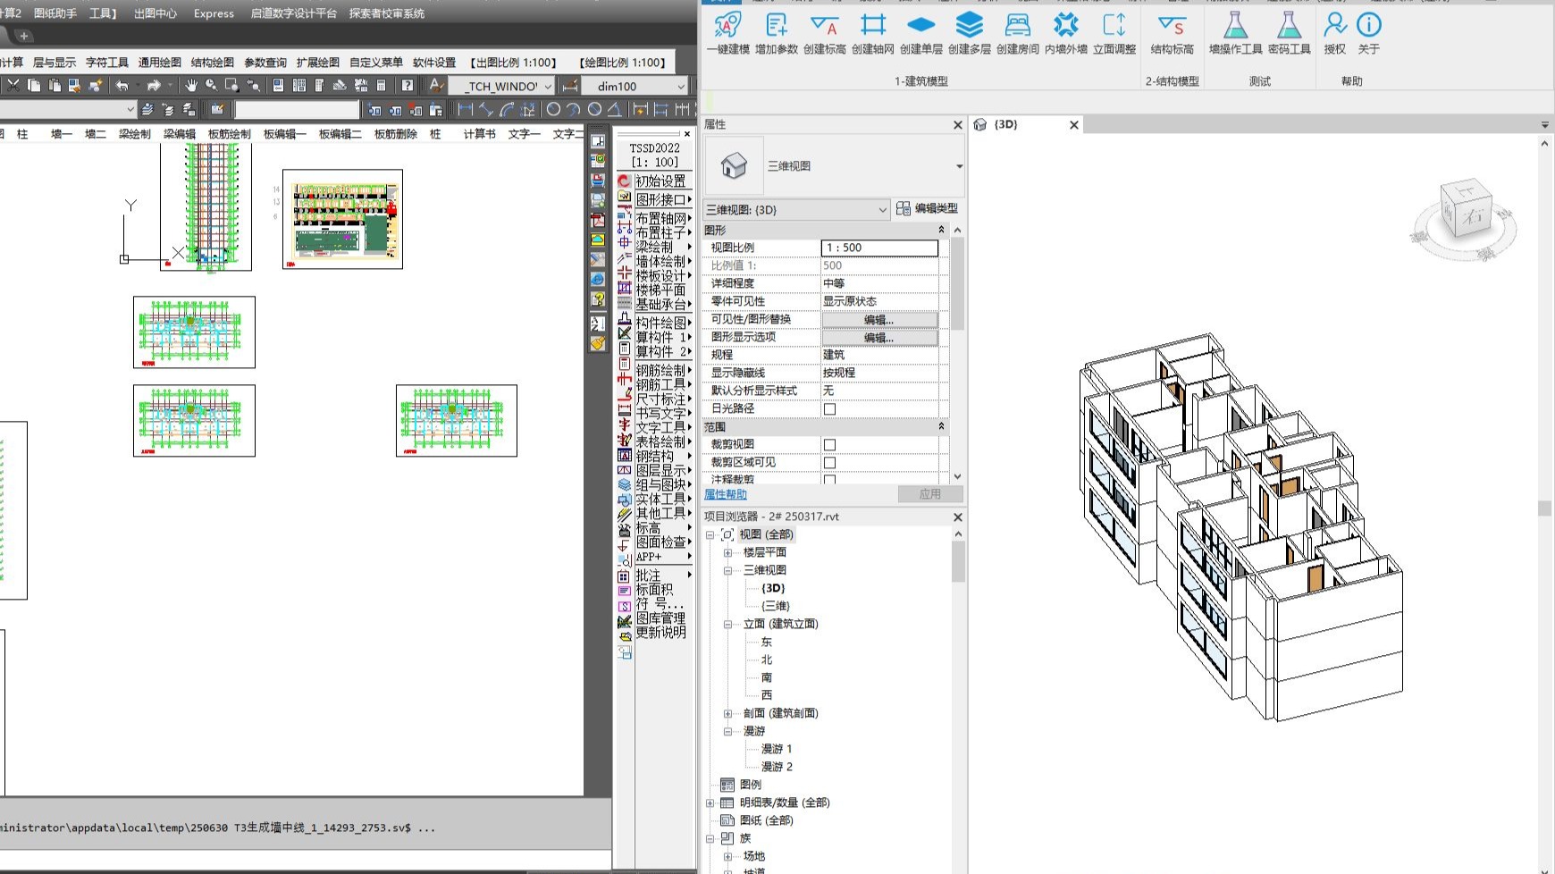
Task: Open the 三维视图: {3D} selector dropdown
Action: point(883,209)
